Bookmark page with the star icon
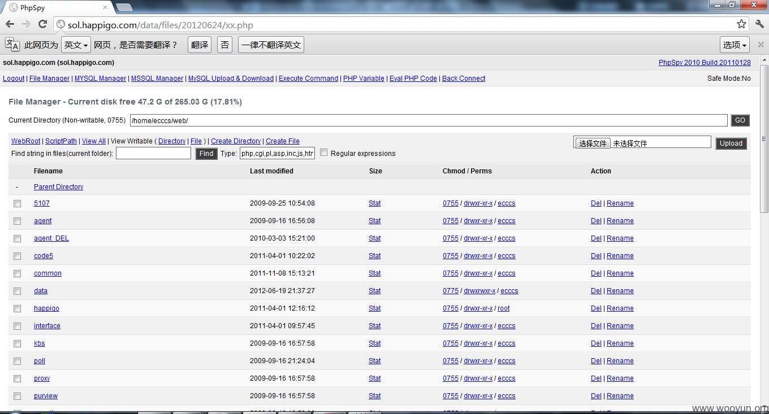769x414 pixels. tap(741, 24)
